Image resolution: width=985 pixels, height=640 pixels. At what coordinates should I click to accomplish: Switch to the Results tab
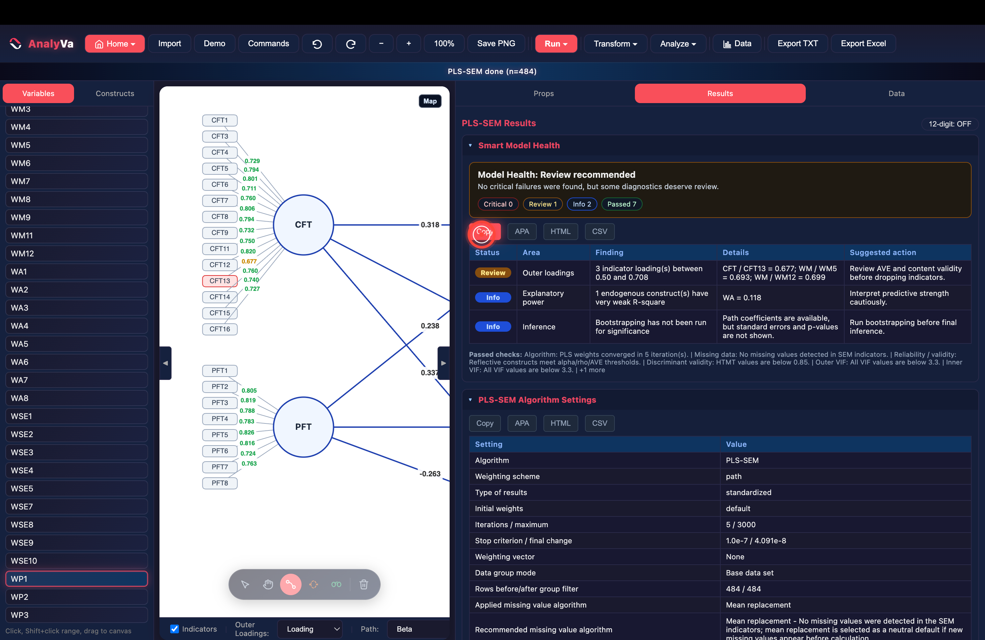(720, 93)
